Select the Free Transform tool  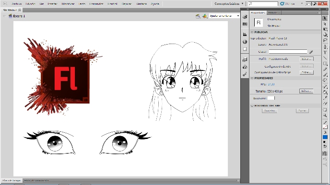coord(325,29)
